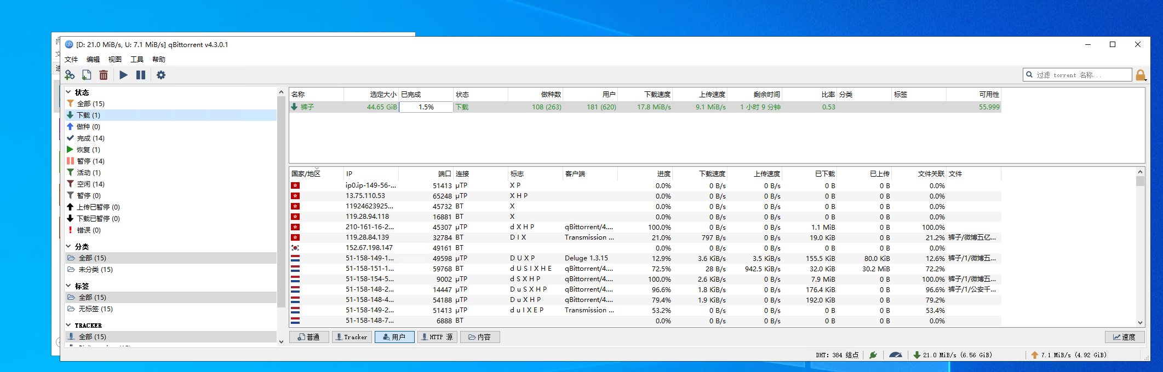Viewport: 1163px width, 372px height.
Task: Select torrent 裤子 in the list
Action: 645,107
